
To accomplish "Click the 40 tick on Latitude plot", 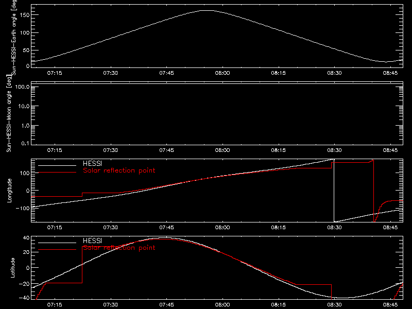I will pos(26,238).
